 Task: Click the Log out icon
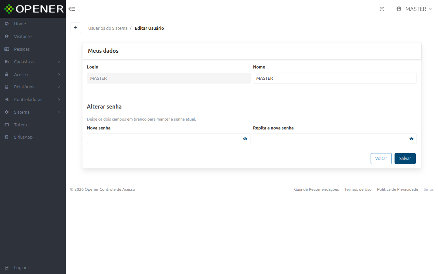point(7,267)
